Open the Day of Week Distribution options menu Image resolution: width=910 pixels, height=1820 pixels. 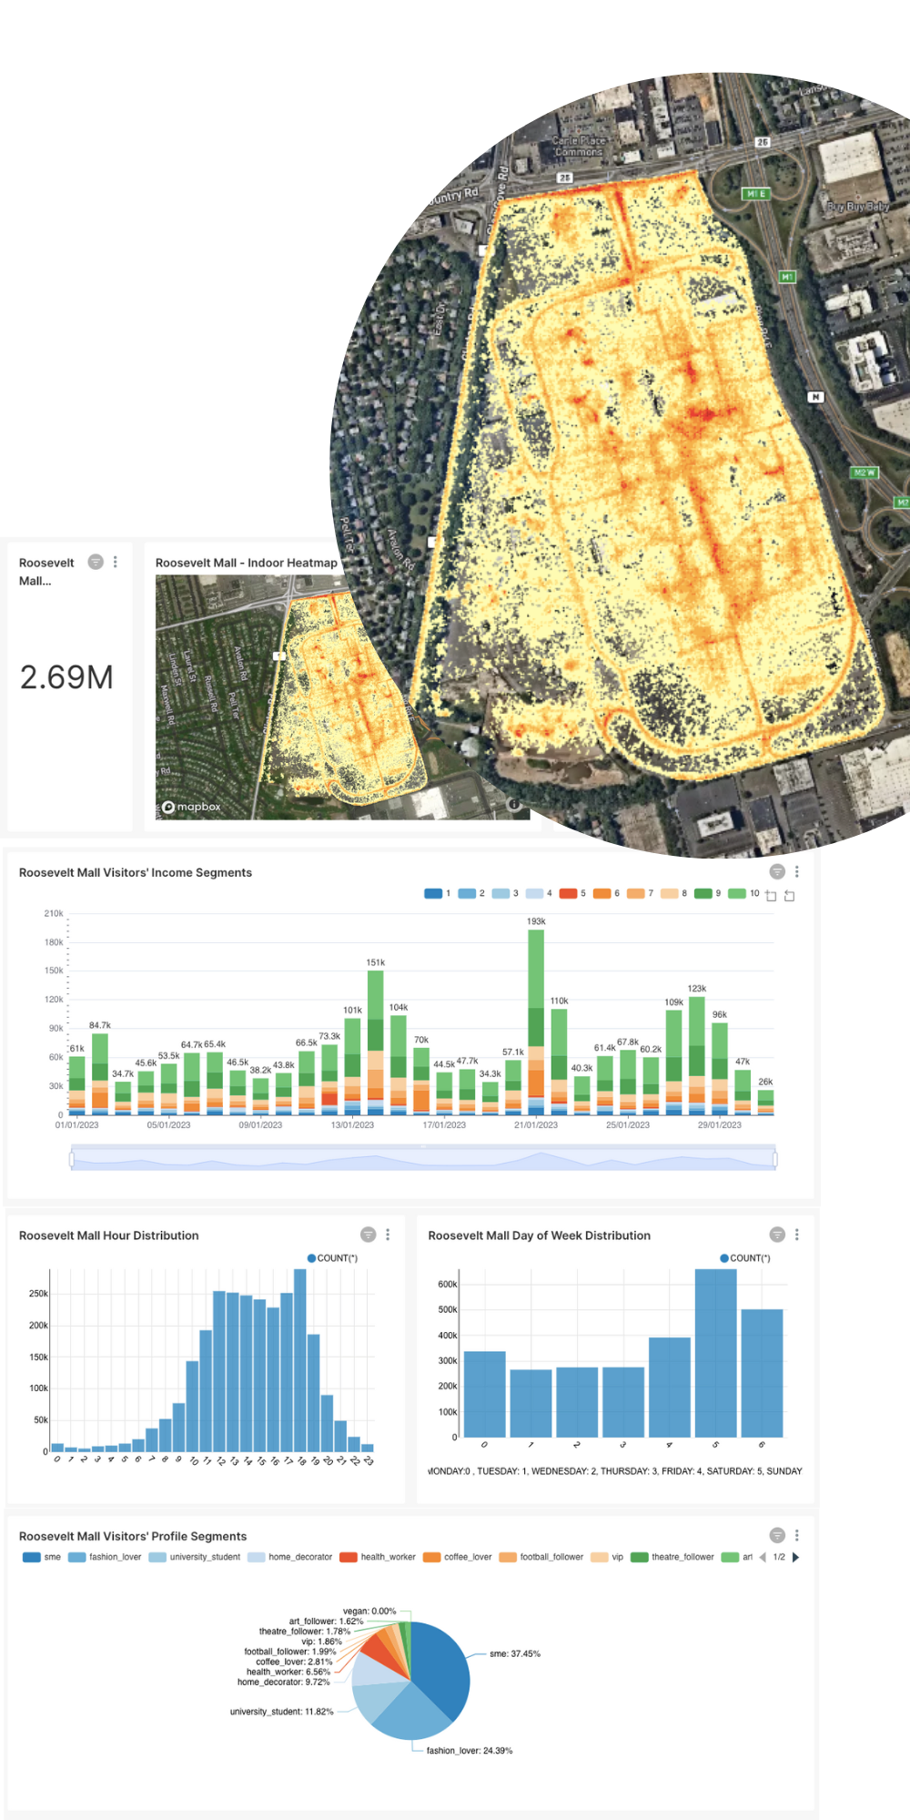797,1235
